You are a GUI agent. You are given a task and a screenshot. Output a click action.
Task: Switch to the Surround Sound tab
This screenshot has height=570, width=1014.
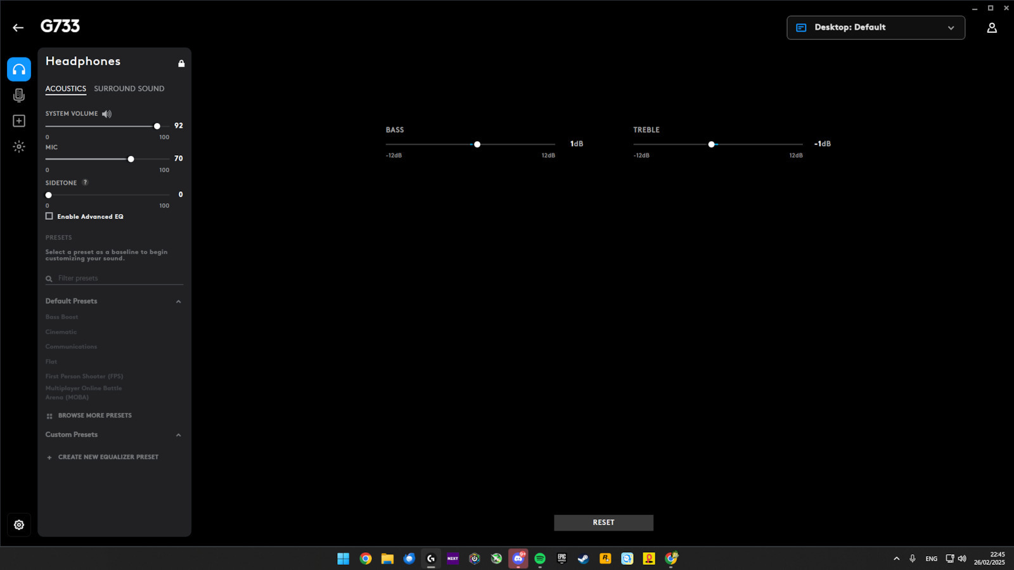click(129, 89)
